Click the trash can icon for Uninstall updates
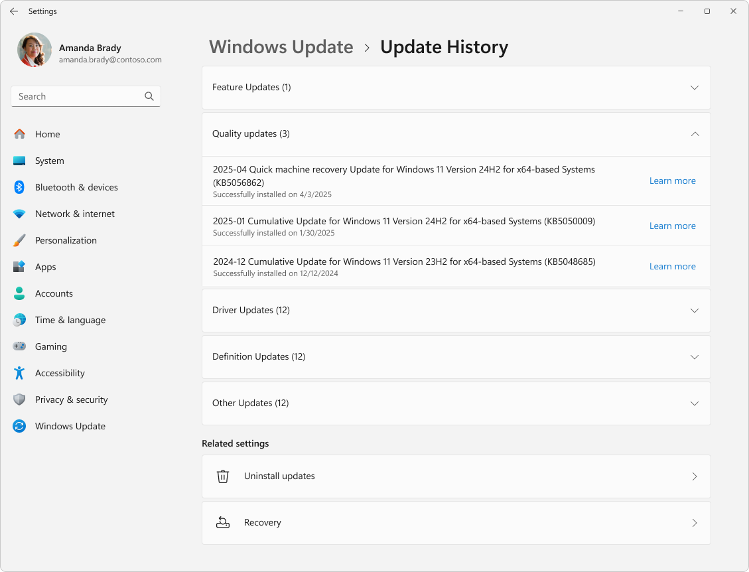 (x=223, y=476)
